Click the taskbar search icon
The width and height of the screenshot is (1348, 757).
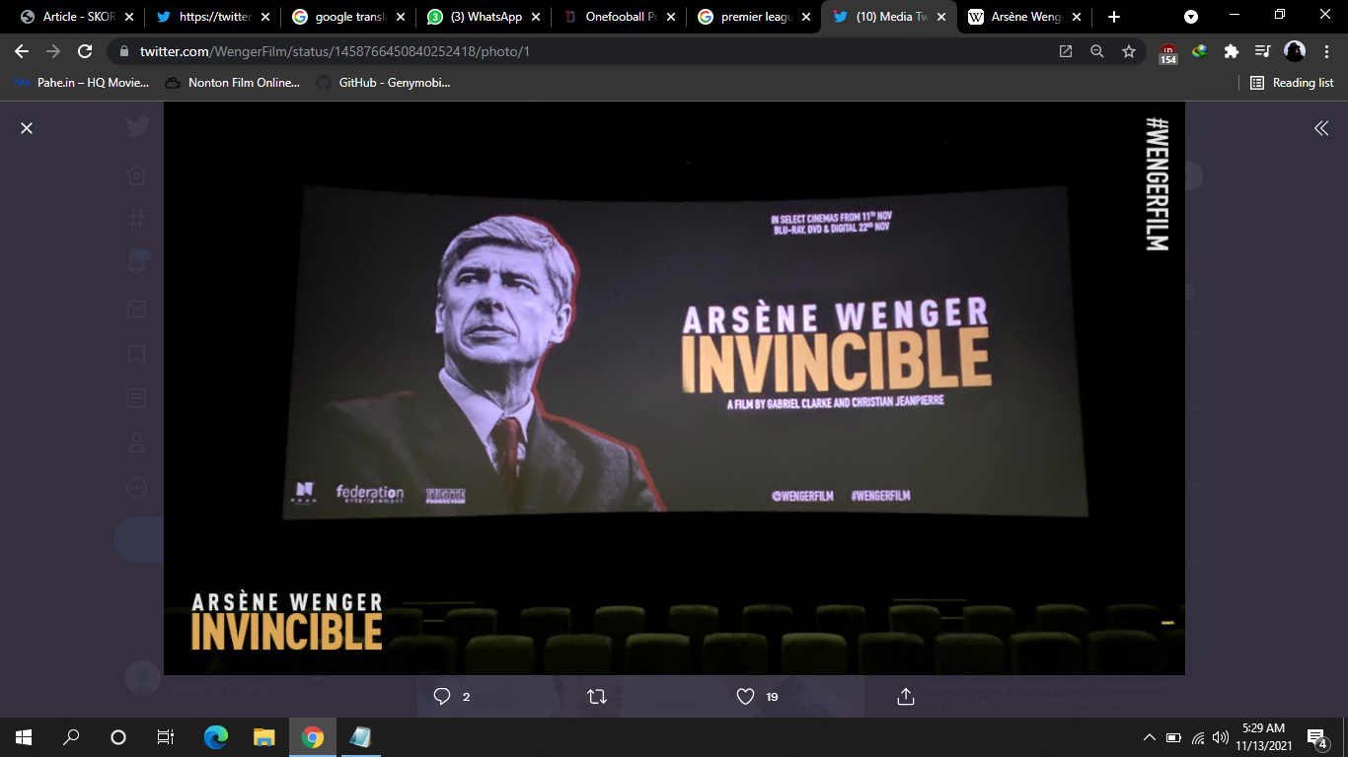(x=71, y=737)
